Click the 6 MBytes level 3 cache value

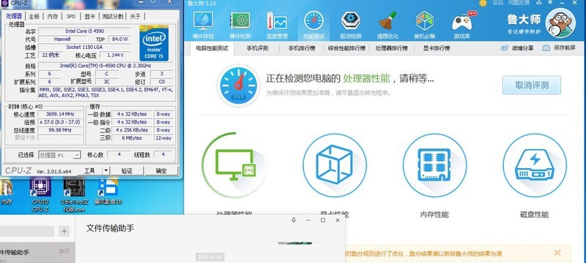click(132, 138)
